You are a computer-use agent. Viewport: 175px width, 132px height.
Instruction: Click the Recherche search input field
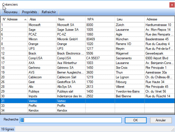coord(71,120)
